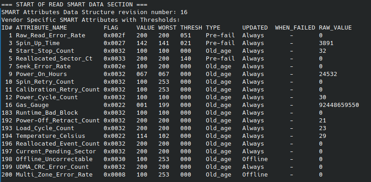Click the Start_Stop_Count raw value 32
371x182 pixels.
[324, 51]
